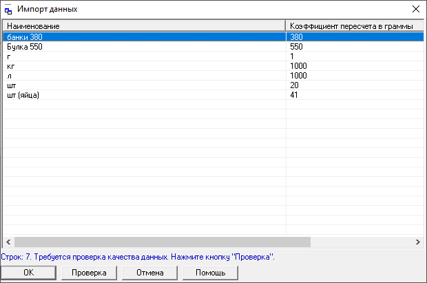Sort by the Наименование column header
The width and height of the screenshot is (427, 283).
(143, 25)
